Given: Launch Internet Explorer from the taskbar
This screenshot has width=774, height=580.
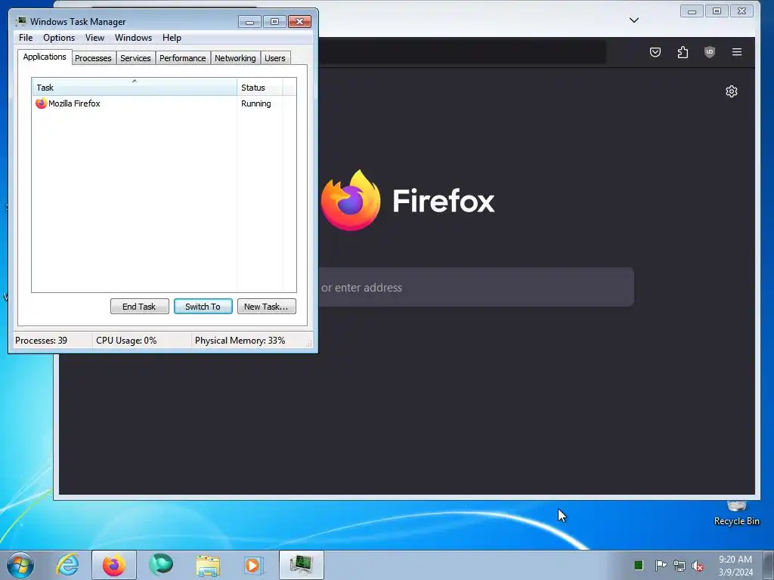Looking at the screenshot, I should pos(67,565).
